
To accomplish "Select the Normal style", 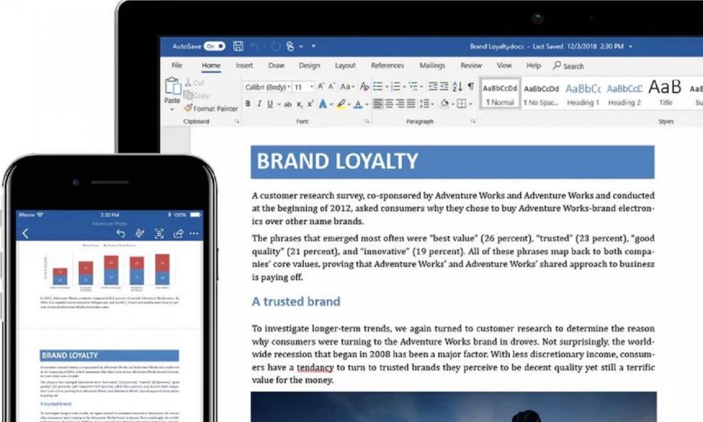I will 500,94.
